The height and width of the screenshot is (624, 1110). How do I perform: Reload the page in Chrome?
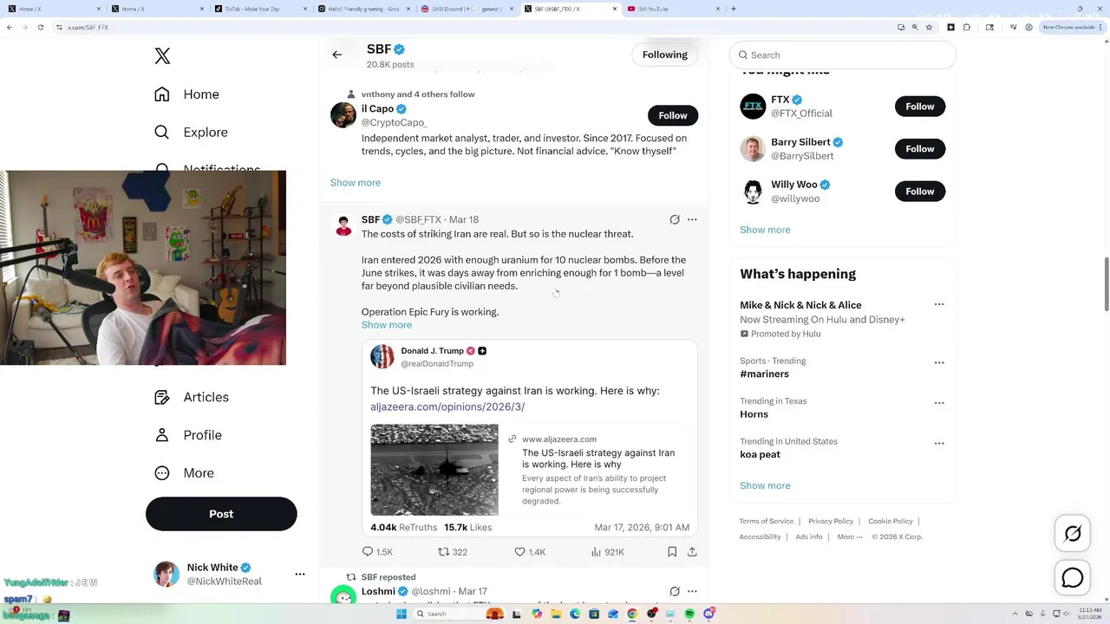(41, 27)
